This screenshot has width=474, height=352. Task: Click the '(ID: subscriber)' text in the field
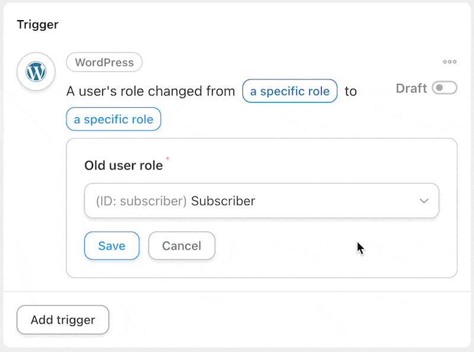click(x=141, y=201)
